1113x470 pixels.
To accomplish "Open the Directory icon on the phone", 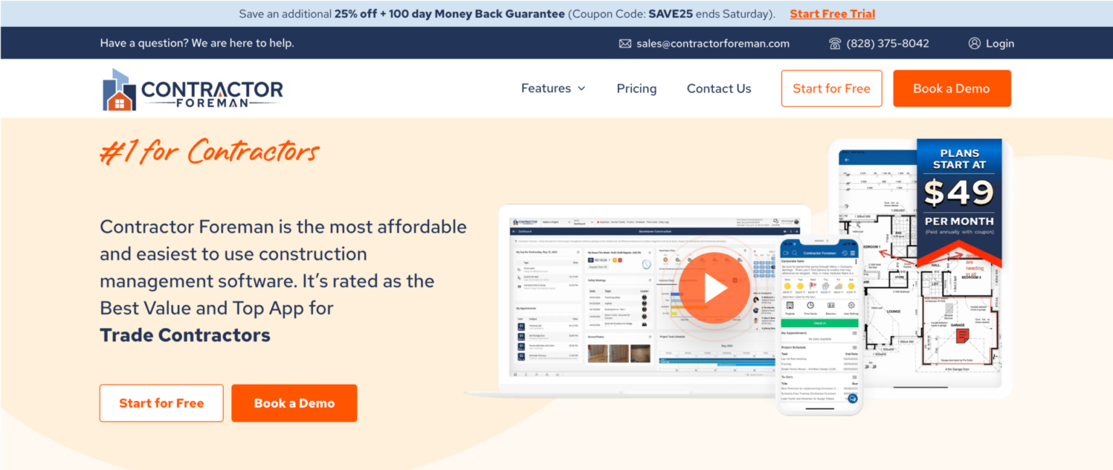I will 830,305.
